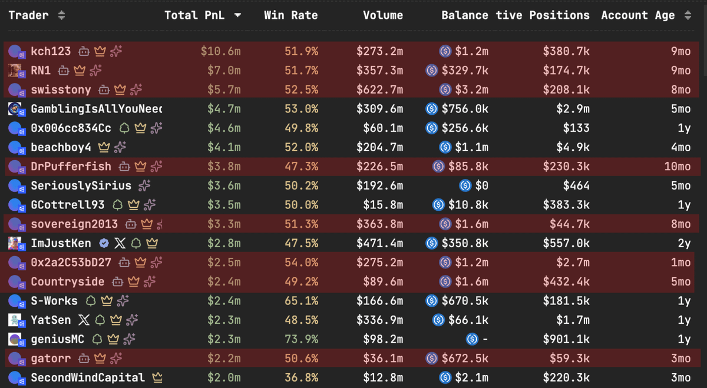Click the robot icon beside gatorr

(84, 359)
